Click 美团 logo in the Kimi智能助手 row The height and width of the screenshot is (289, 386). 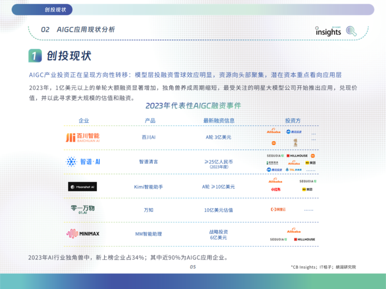click(x=307, y=189)
